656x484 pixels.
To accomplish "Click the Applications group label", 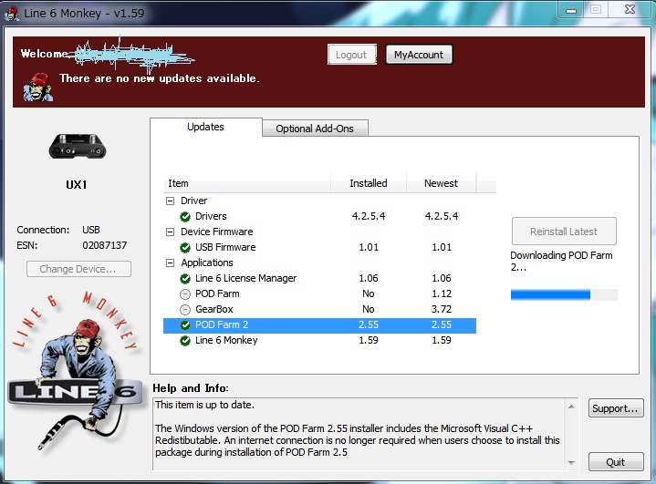I will point(207,263).
